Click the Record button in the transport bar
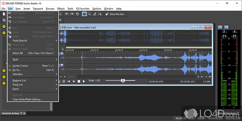The width and height of the screenshot is (242, 121). [64, 81]
